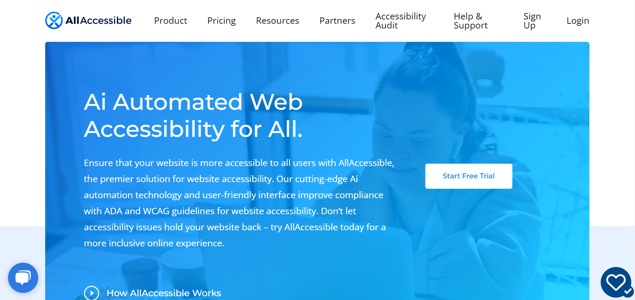Click the hero description paragraph
Image resolution: width=635 pixels, height=300 pixels.
click(x=239, y=203)
